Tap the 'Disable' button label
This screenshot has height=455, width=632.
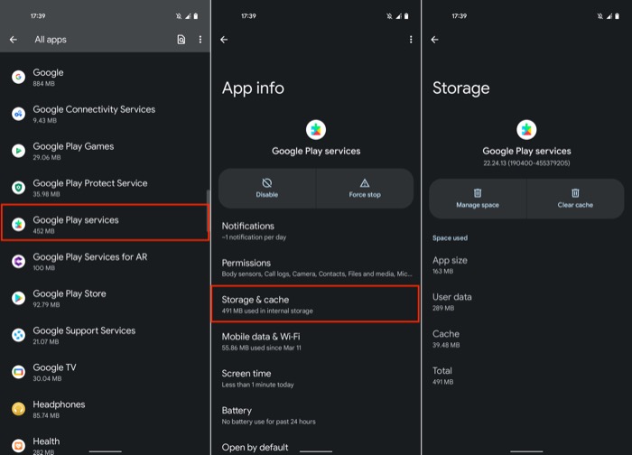click(267, 195)
